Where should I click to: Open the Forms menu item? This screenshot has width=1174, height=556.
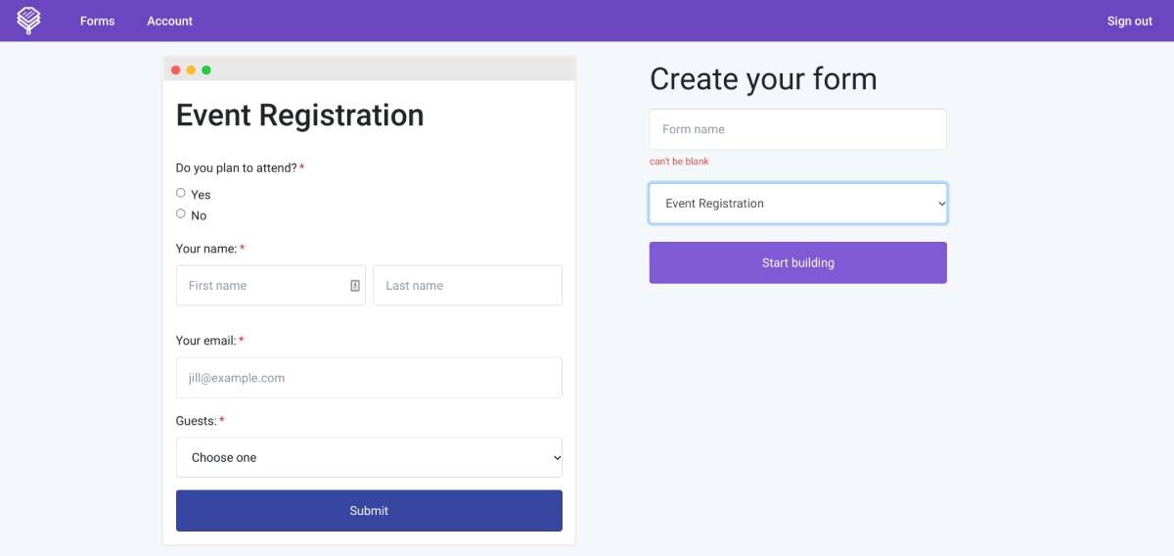click(x=97, y=21)
